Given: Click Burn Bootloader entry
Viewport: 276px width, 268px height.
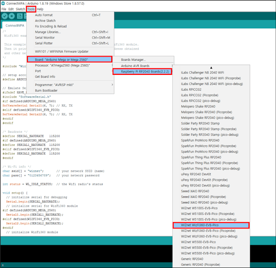Looking at the screenshot, I should pyautogui.click(x=70, y=90).
